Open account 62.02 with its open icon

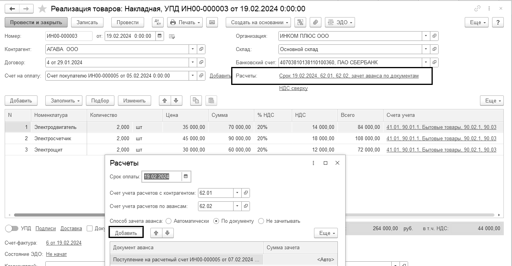(x=246, y=206)
